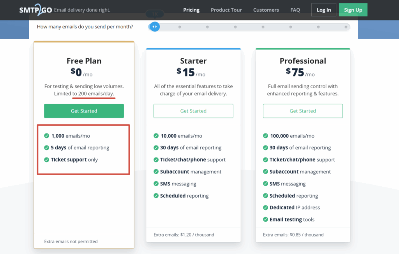Image resolution: width=399 pixels, height=254 pixels.
Task: Click checkmark beside Professional 30 days reporting
Action: tap(265, 147)
